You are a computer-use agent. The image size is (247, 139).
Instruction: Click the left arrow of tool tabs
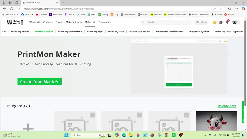[2, 32]
